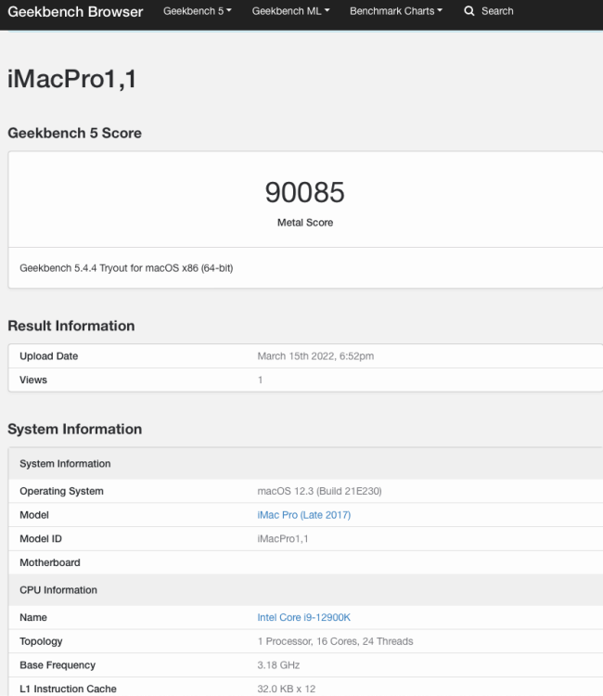The width and height of the screenshot is (603, 696).
Task: Click the Base Frequency row label
Action: click(58, 665)
